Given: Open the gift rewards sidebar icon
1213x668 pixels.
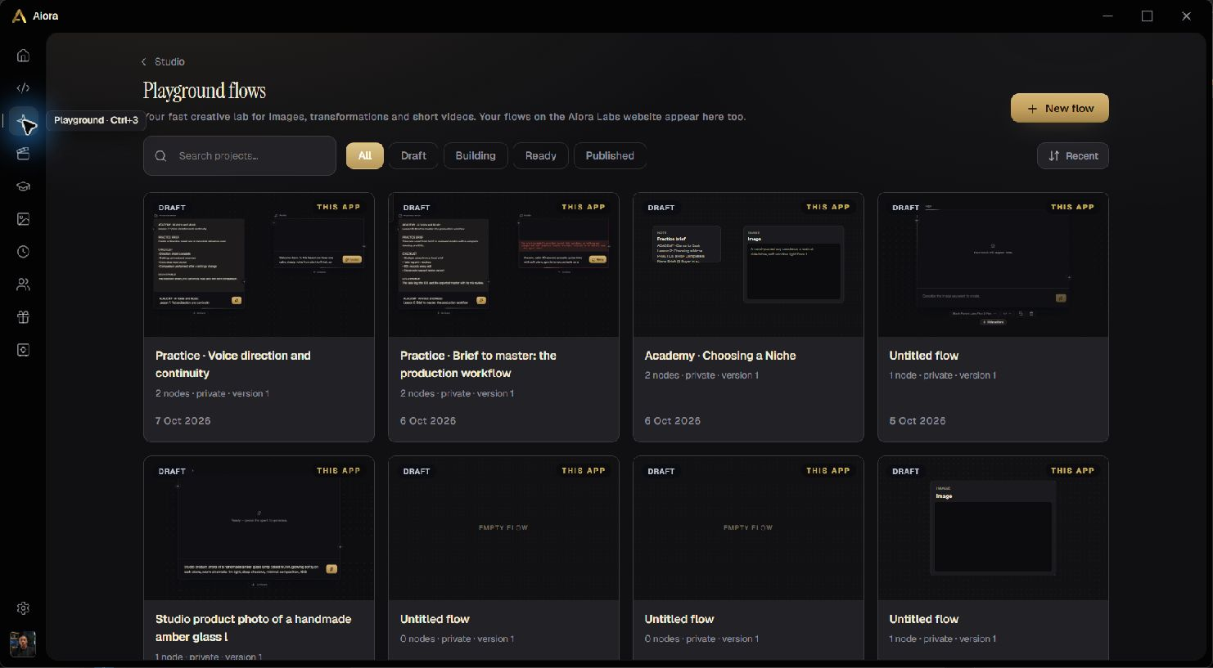Looking at the screenshot, I should click(23, 317).
